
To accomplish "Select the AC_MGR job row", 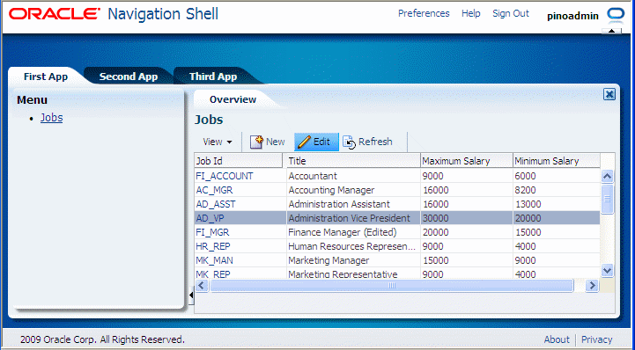I will [x=397, y=190].
